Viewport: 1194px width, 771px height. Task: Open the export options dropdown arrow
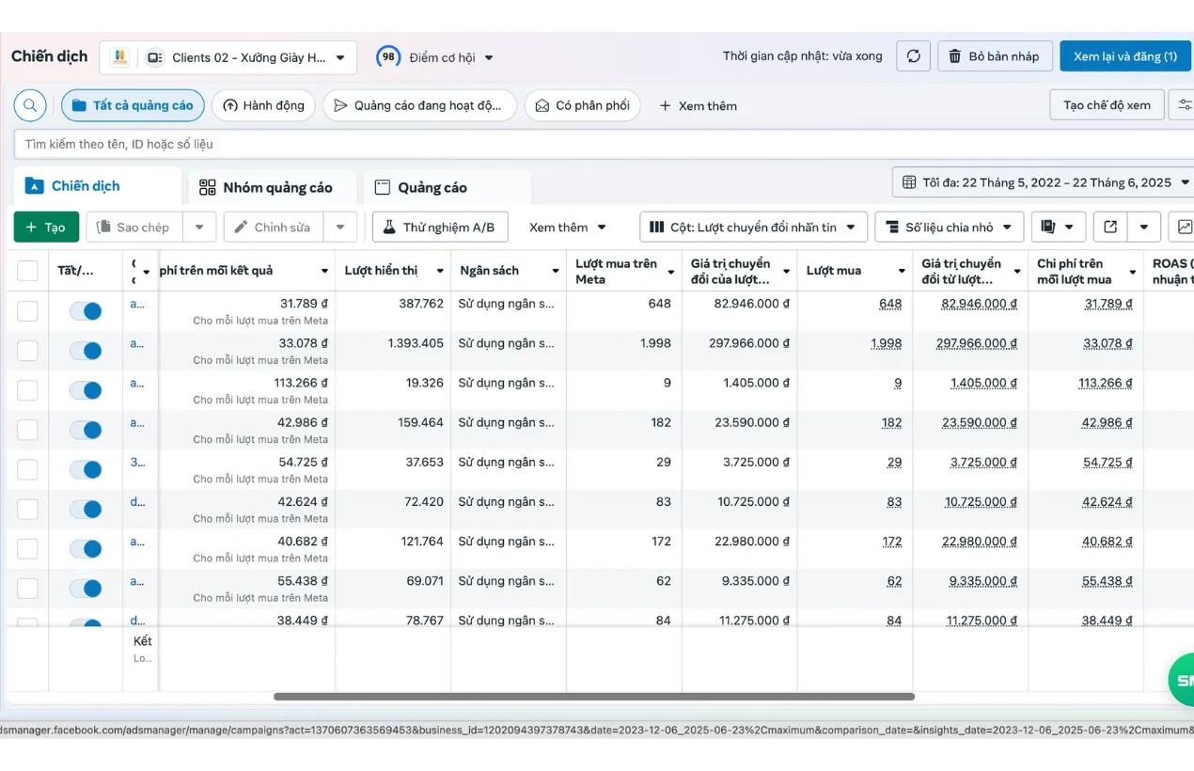(x=1144, y=227)
